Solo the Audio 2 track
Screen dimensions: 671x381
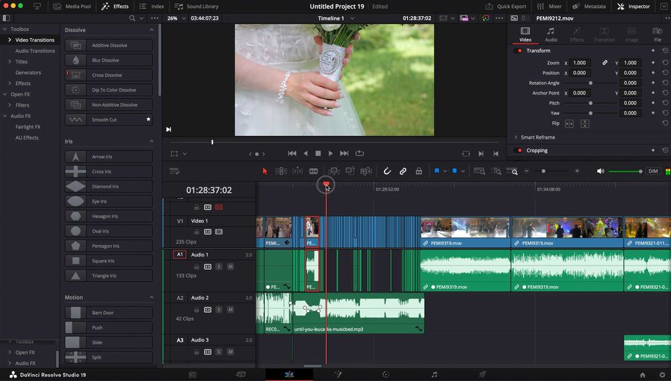(219, 309)
